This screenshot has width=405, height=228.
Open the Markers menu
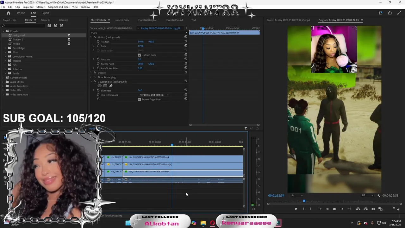tap(41, 7)
